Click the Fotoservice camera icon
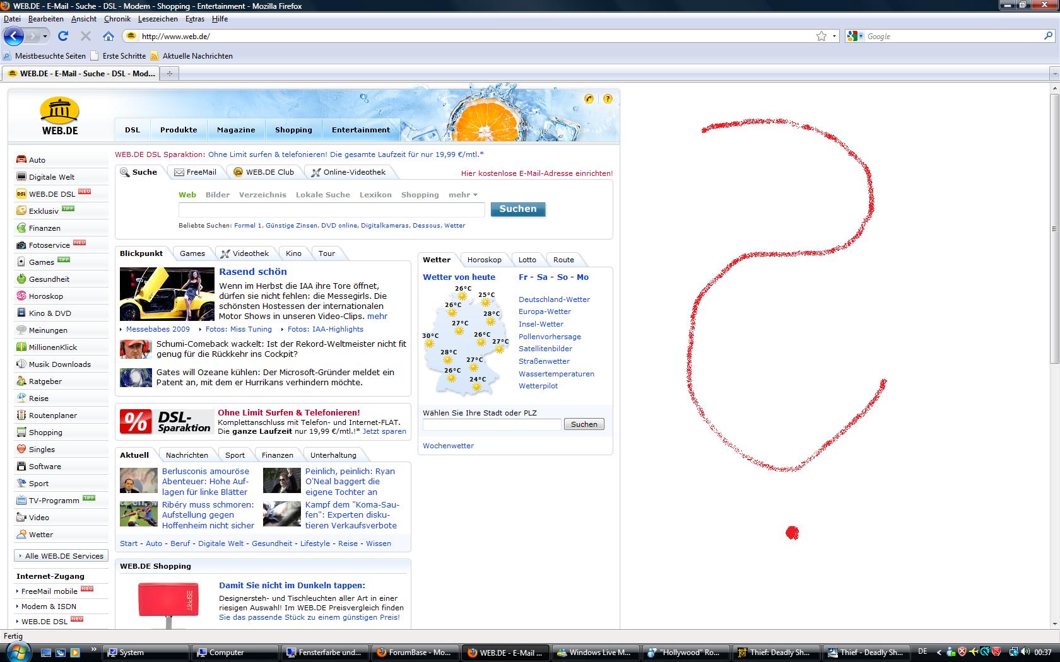The height and width of the screenshot is (662, 1060). pos(21,245)
